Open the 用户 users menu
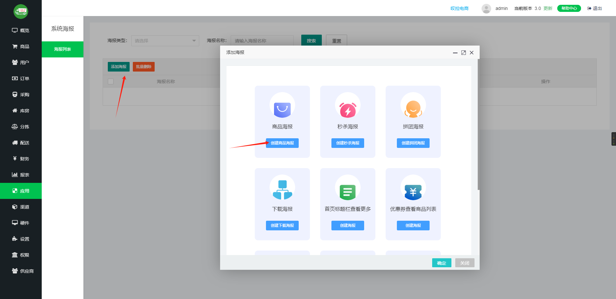616x299 pixels. 21,63
